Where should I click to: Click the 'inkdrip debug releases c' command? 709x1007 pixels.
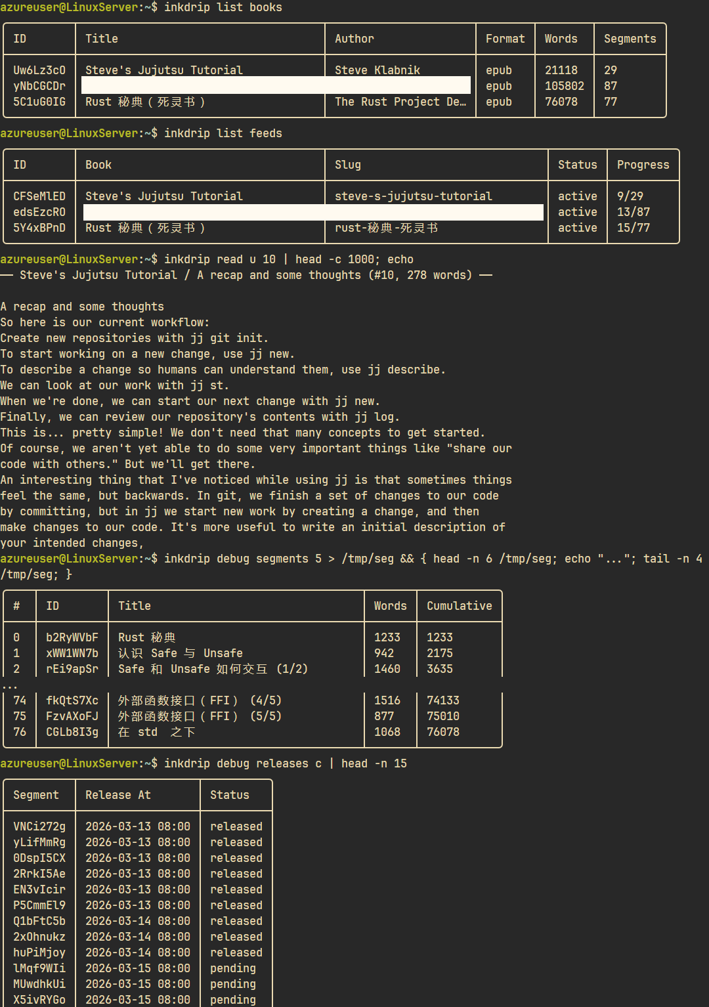242,763
